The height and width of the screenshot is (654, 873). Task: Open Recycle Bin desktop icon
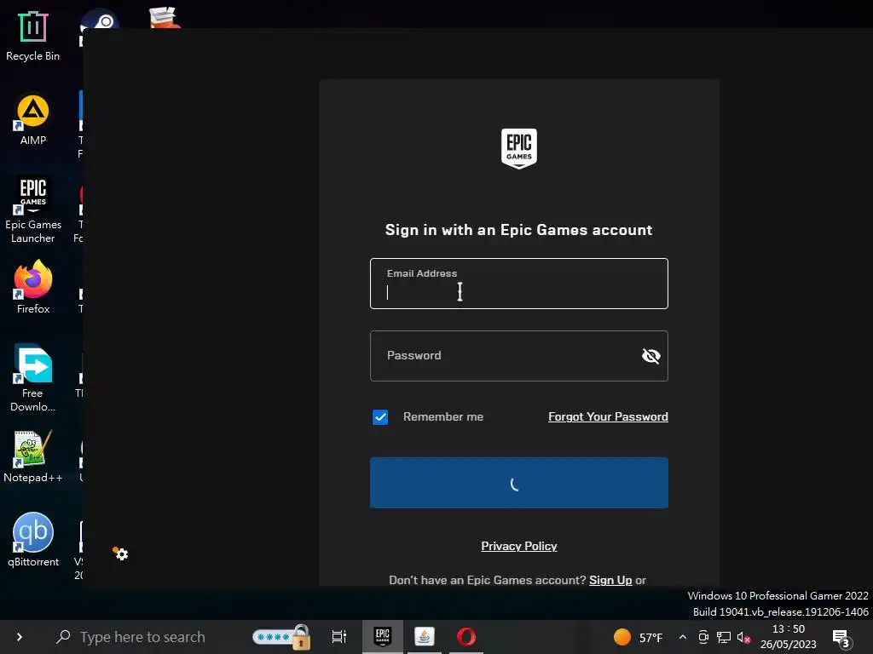coord(33,37)
